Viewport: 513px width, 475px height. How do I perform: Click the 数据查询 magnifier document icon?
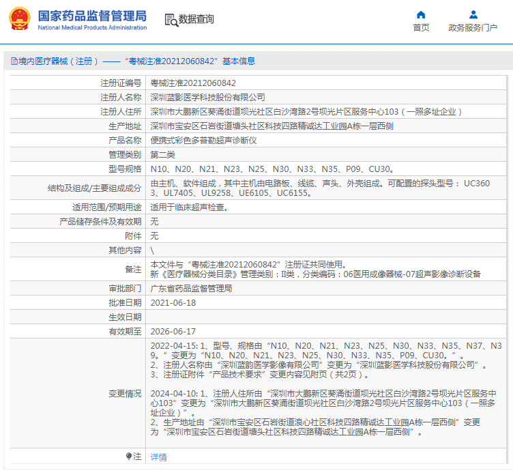(171, 20)
